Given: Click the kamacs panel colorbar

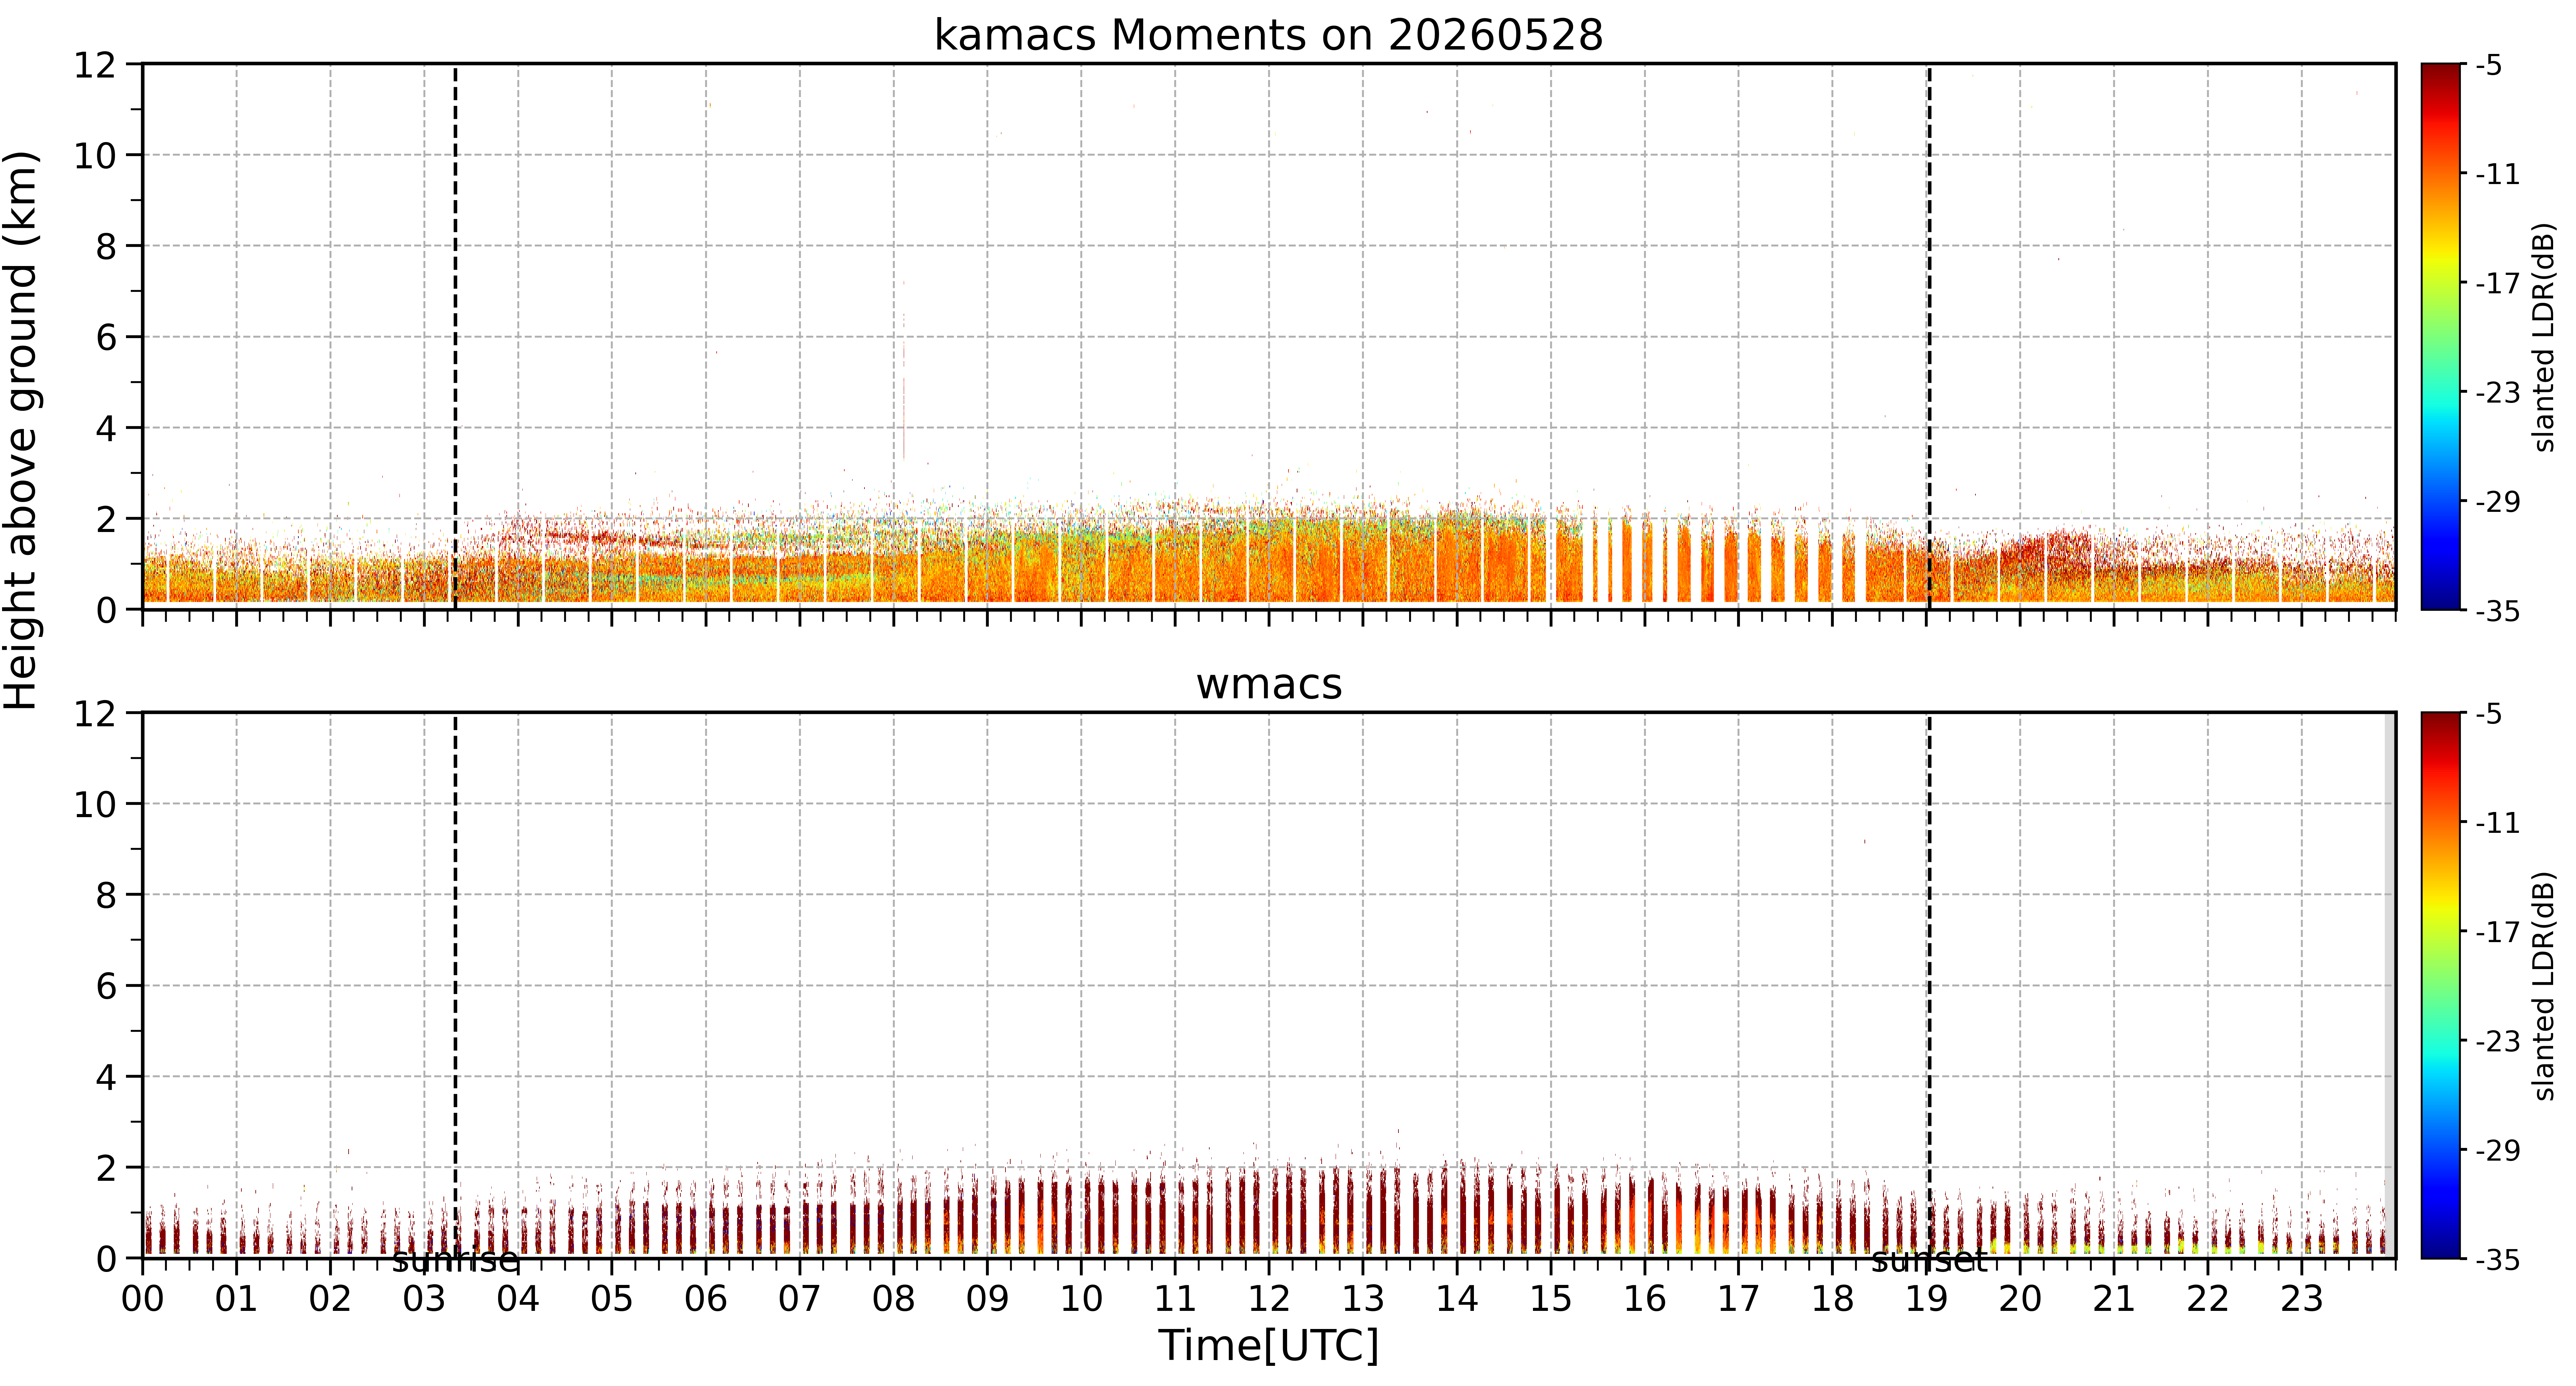Looking at the screenshot, I should [x=2441, y=337].
